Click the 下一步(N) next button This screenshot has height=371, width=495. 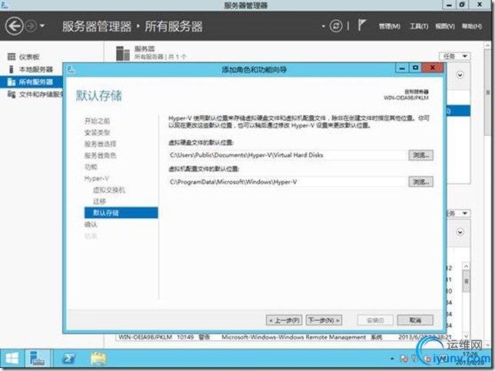(x=324, y=320)
